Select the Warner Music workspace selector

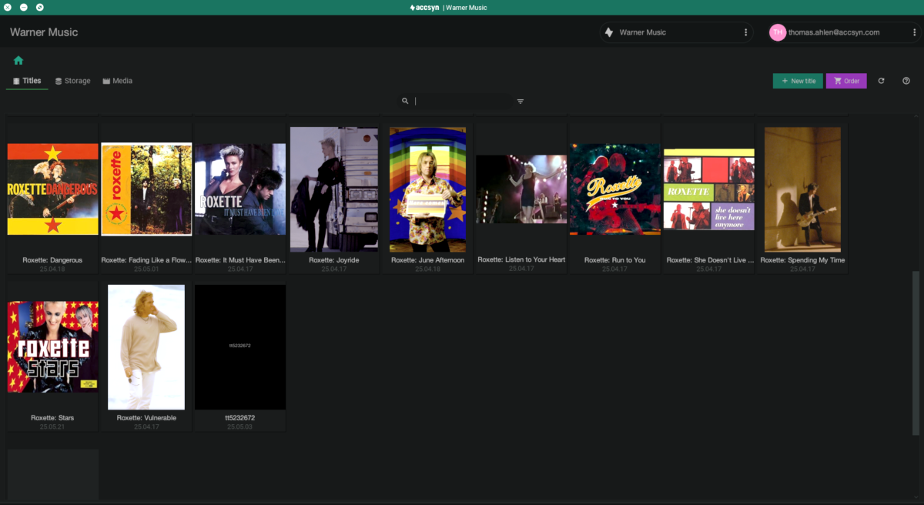(x=676, y=32)
